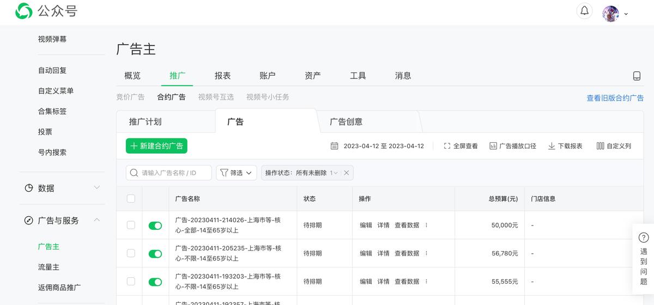Screen dimensions: 654x305
Task: Click the WeChat Official Account logo
Action: [25, 11]
